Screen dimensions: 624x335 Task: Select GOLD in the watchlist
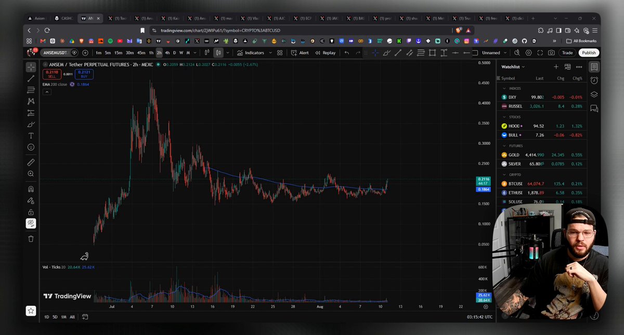[x=542, y=155]
